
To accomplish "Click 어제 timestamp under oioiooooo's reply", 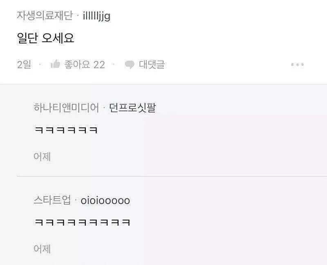I will coord(42,249).
